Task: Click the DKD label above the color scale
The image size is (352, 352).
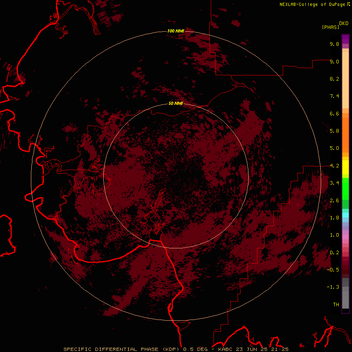Action: pos(344,23)
